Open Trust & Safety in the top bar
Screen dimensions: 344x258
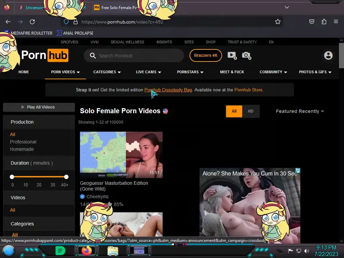pyautogui.click(x=242, y=42)
